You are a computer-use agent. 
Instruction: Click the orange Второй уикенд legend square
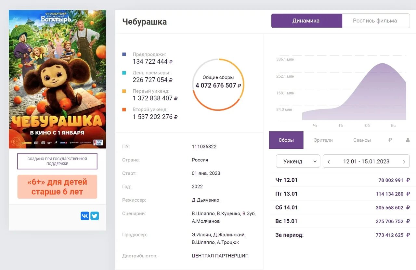coord(124,110)
